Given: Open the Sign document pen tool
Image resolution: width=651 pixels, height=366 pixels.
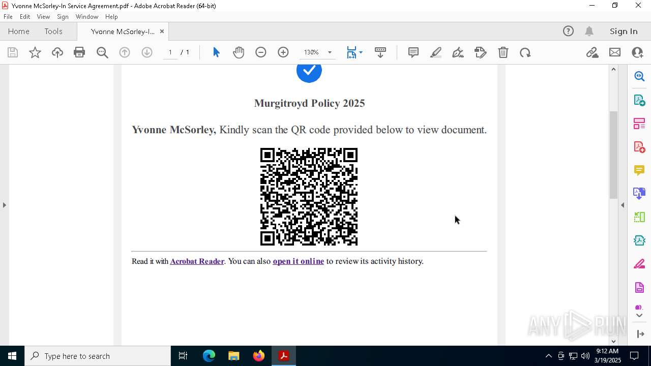Looking at the screenshot, I should (x=458, y=52).
